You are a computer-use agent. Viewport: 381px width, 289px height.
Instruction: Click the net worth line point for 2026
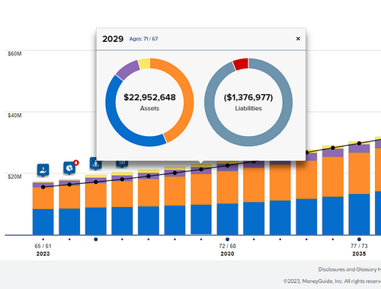pos(122,179)
